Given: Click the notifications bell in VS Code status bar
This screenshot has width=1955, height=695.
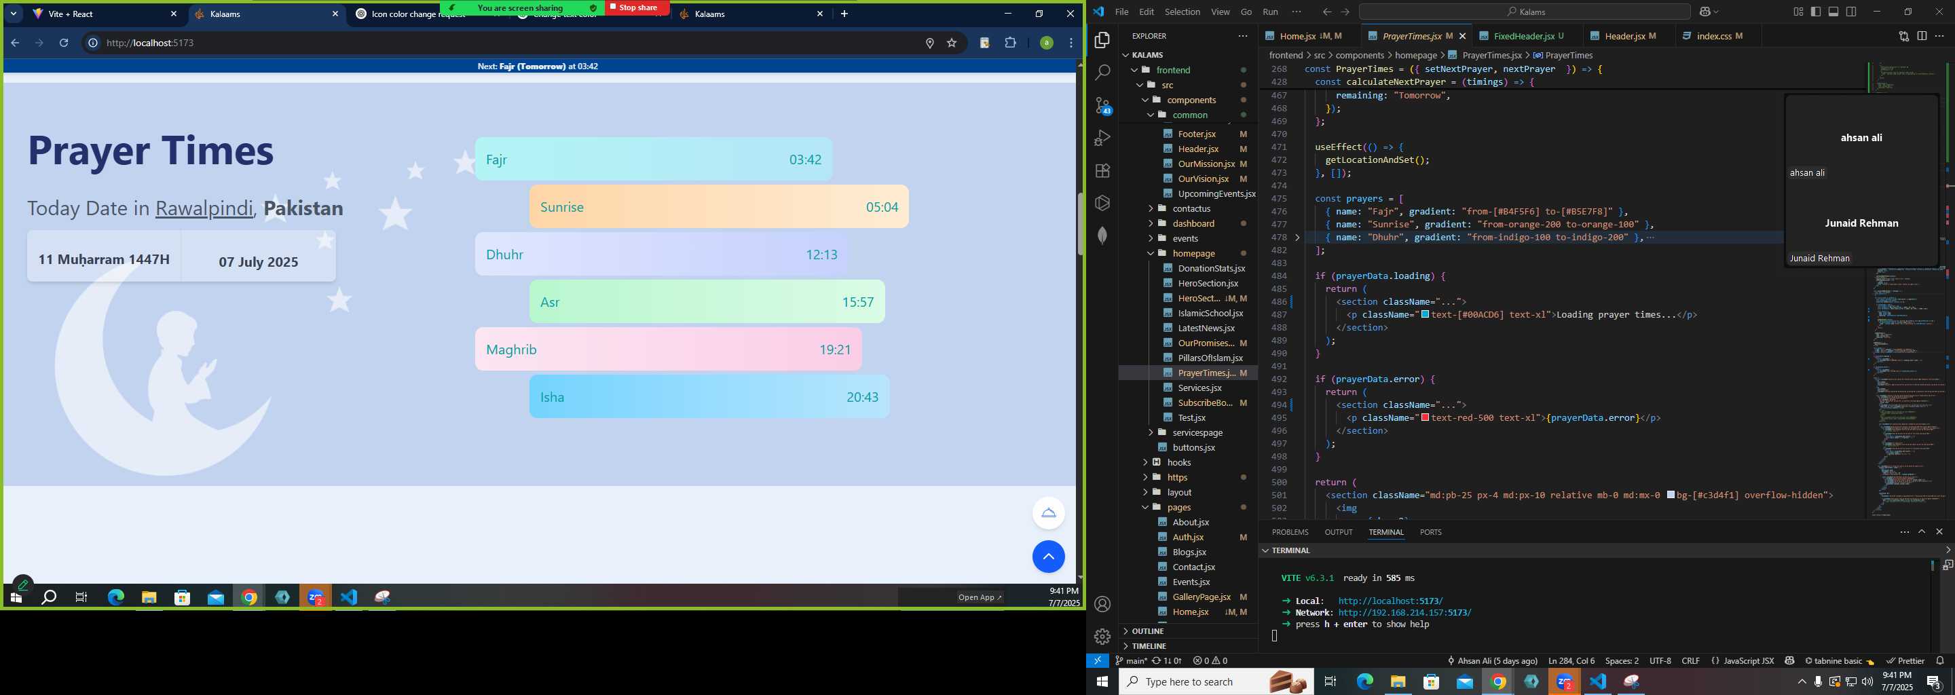Looking at the screenshot, I should click(1940, 661).
